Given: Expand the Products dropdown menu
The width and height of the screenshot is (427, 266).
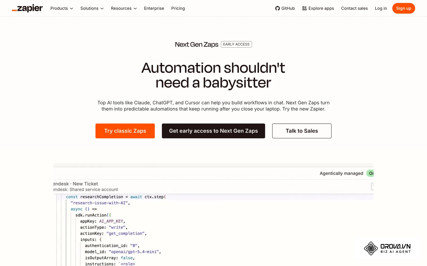Looking at the screenshot, I should tap(62, 8).
